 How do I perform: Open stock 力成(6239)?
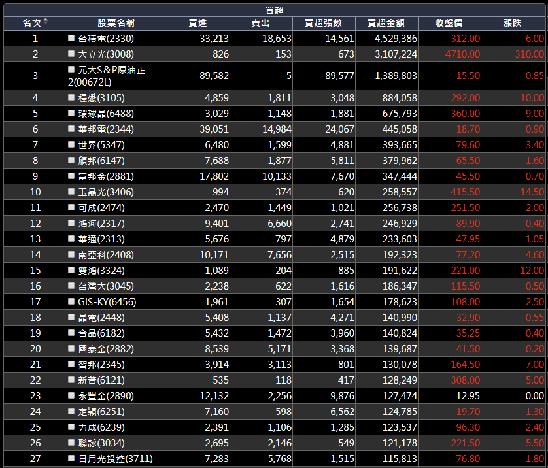101,427
